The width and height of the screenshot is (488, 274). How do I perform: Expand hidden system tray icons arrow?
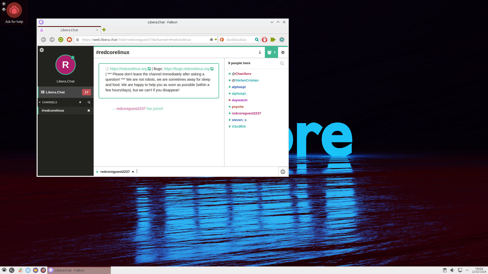tap(467, 270)
